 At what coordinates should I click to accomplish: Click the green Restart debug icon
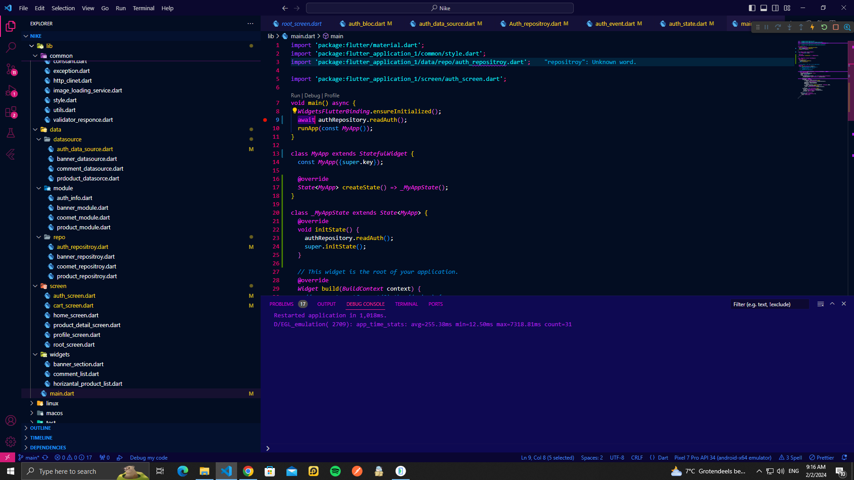[x=824, y=27]
